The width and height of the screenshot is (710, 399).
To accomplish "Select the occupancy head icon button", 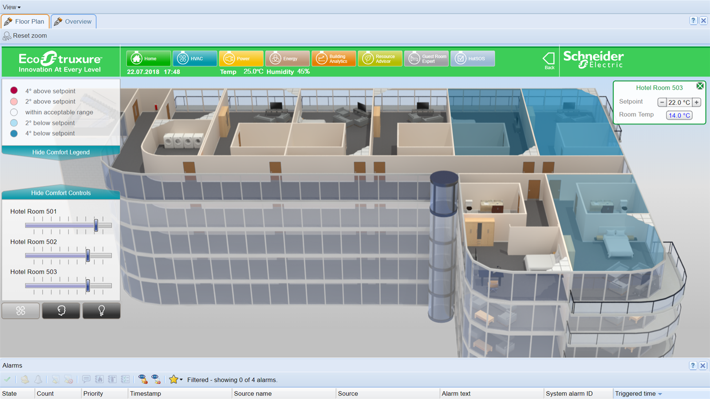I will tap(61, 311).
